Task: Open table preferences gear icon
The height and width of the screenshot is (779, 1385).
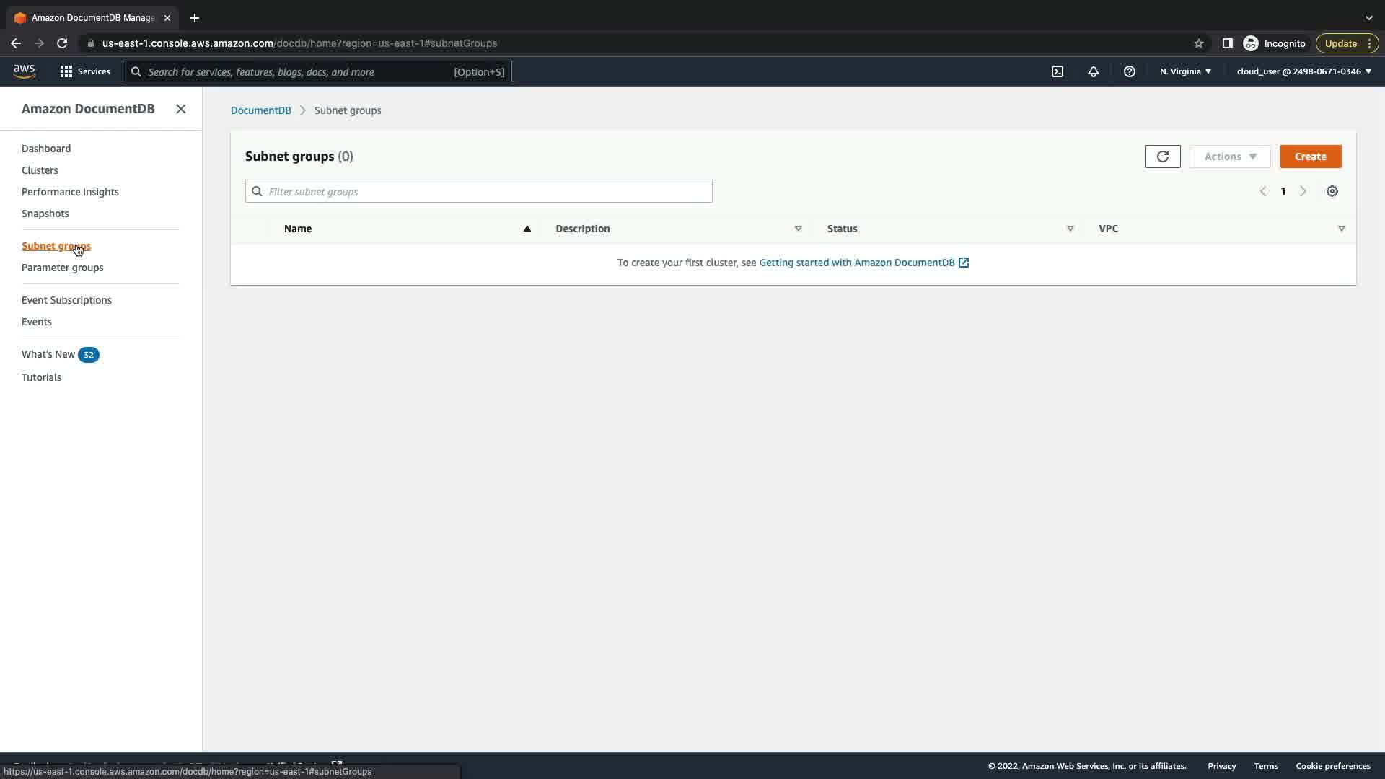Action: [1332, 191]
